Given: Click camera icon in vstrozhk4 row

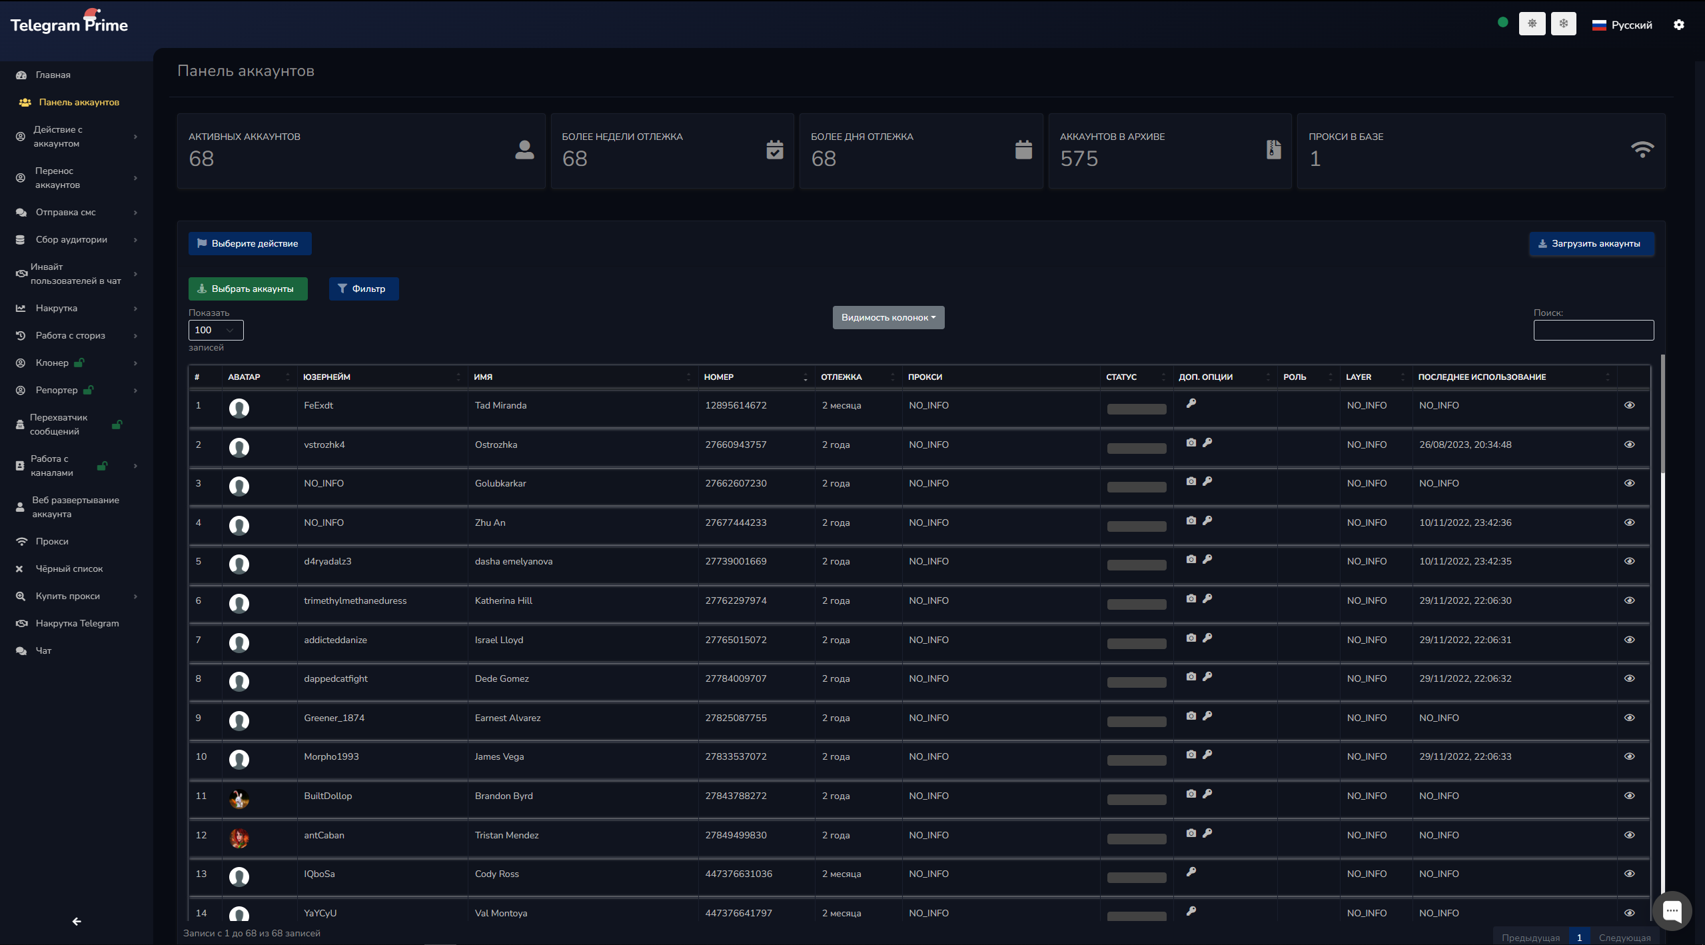Looking at the screenshot, I should (1191, 443).
